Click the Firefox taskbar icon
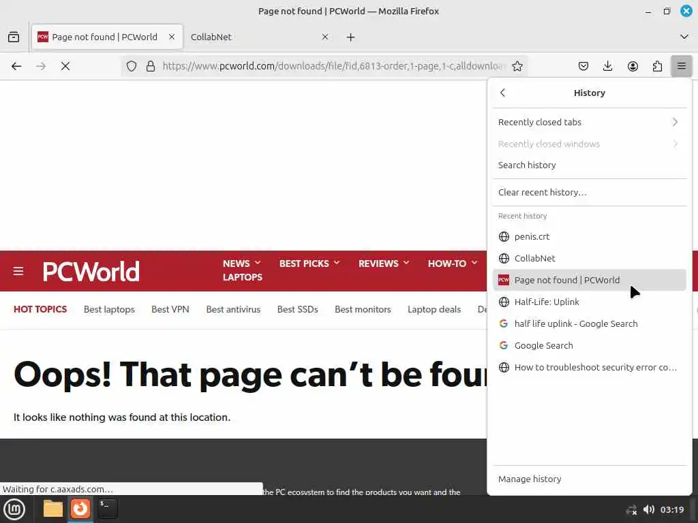Screen dimensions: 698x523 [80, 509]
